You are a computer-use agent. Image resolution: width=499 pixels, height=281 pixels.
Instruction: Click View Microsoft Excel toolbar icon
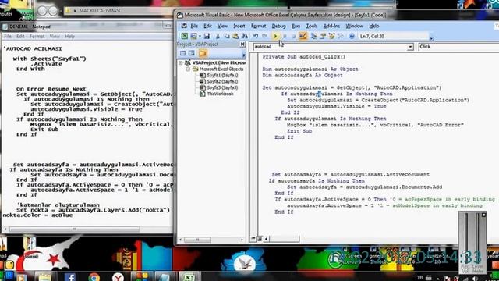click(x=185, y=37)
